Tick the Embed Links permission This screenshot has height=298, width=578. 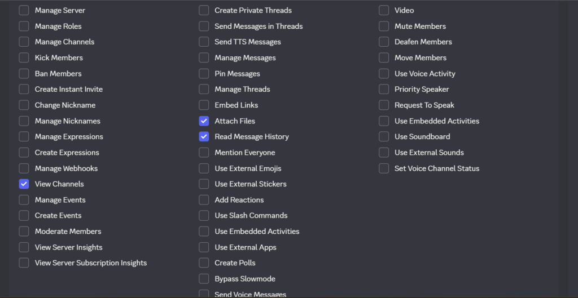tap(204, 105)
